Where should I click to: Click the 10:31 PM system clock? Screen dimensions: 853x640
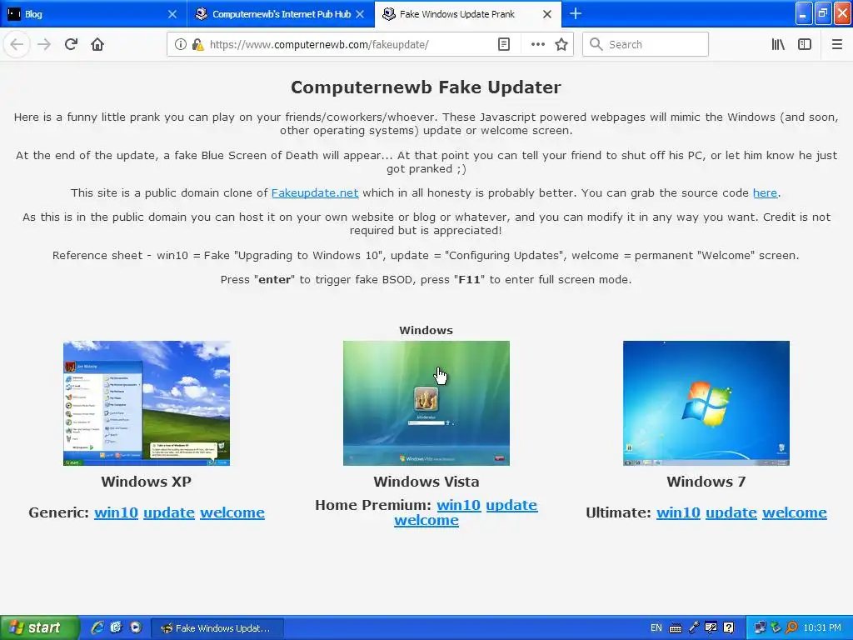coord(822,628)
